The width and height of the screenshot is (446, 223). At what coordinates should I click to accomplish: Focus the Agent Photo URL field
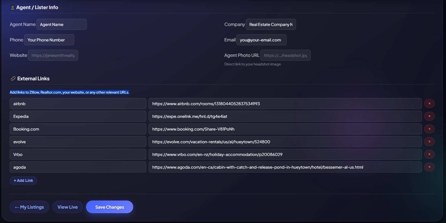tap(285, 55)
